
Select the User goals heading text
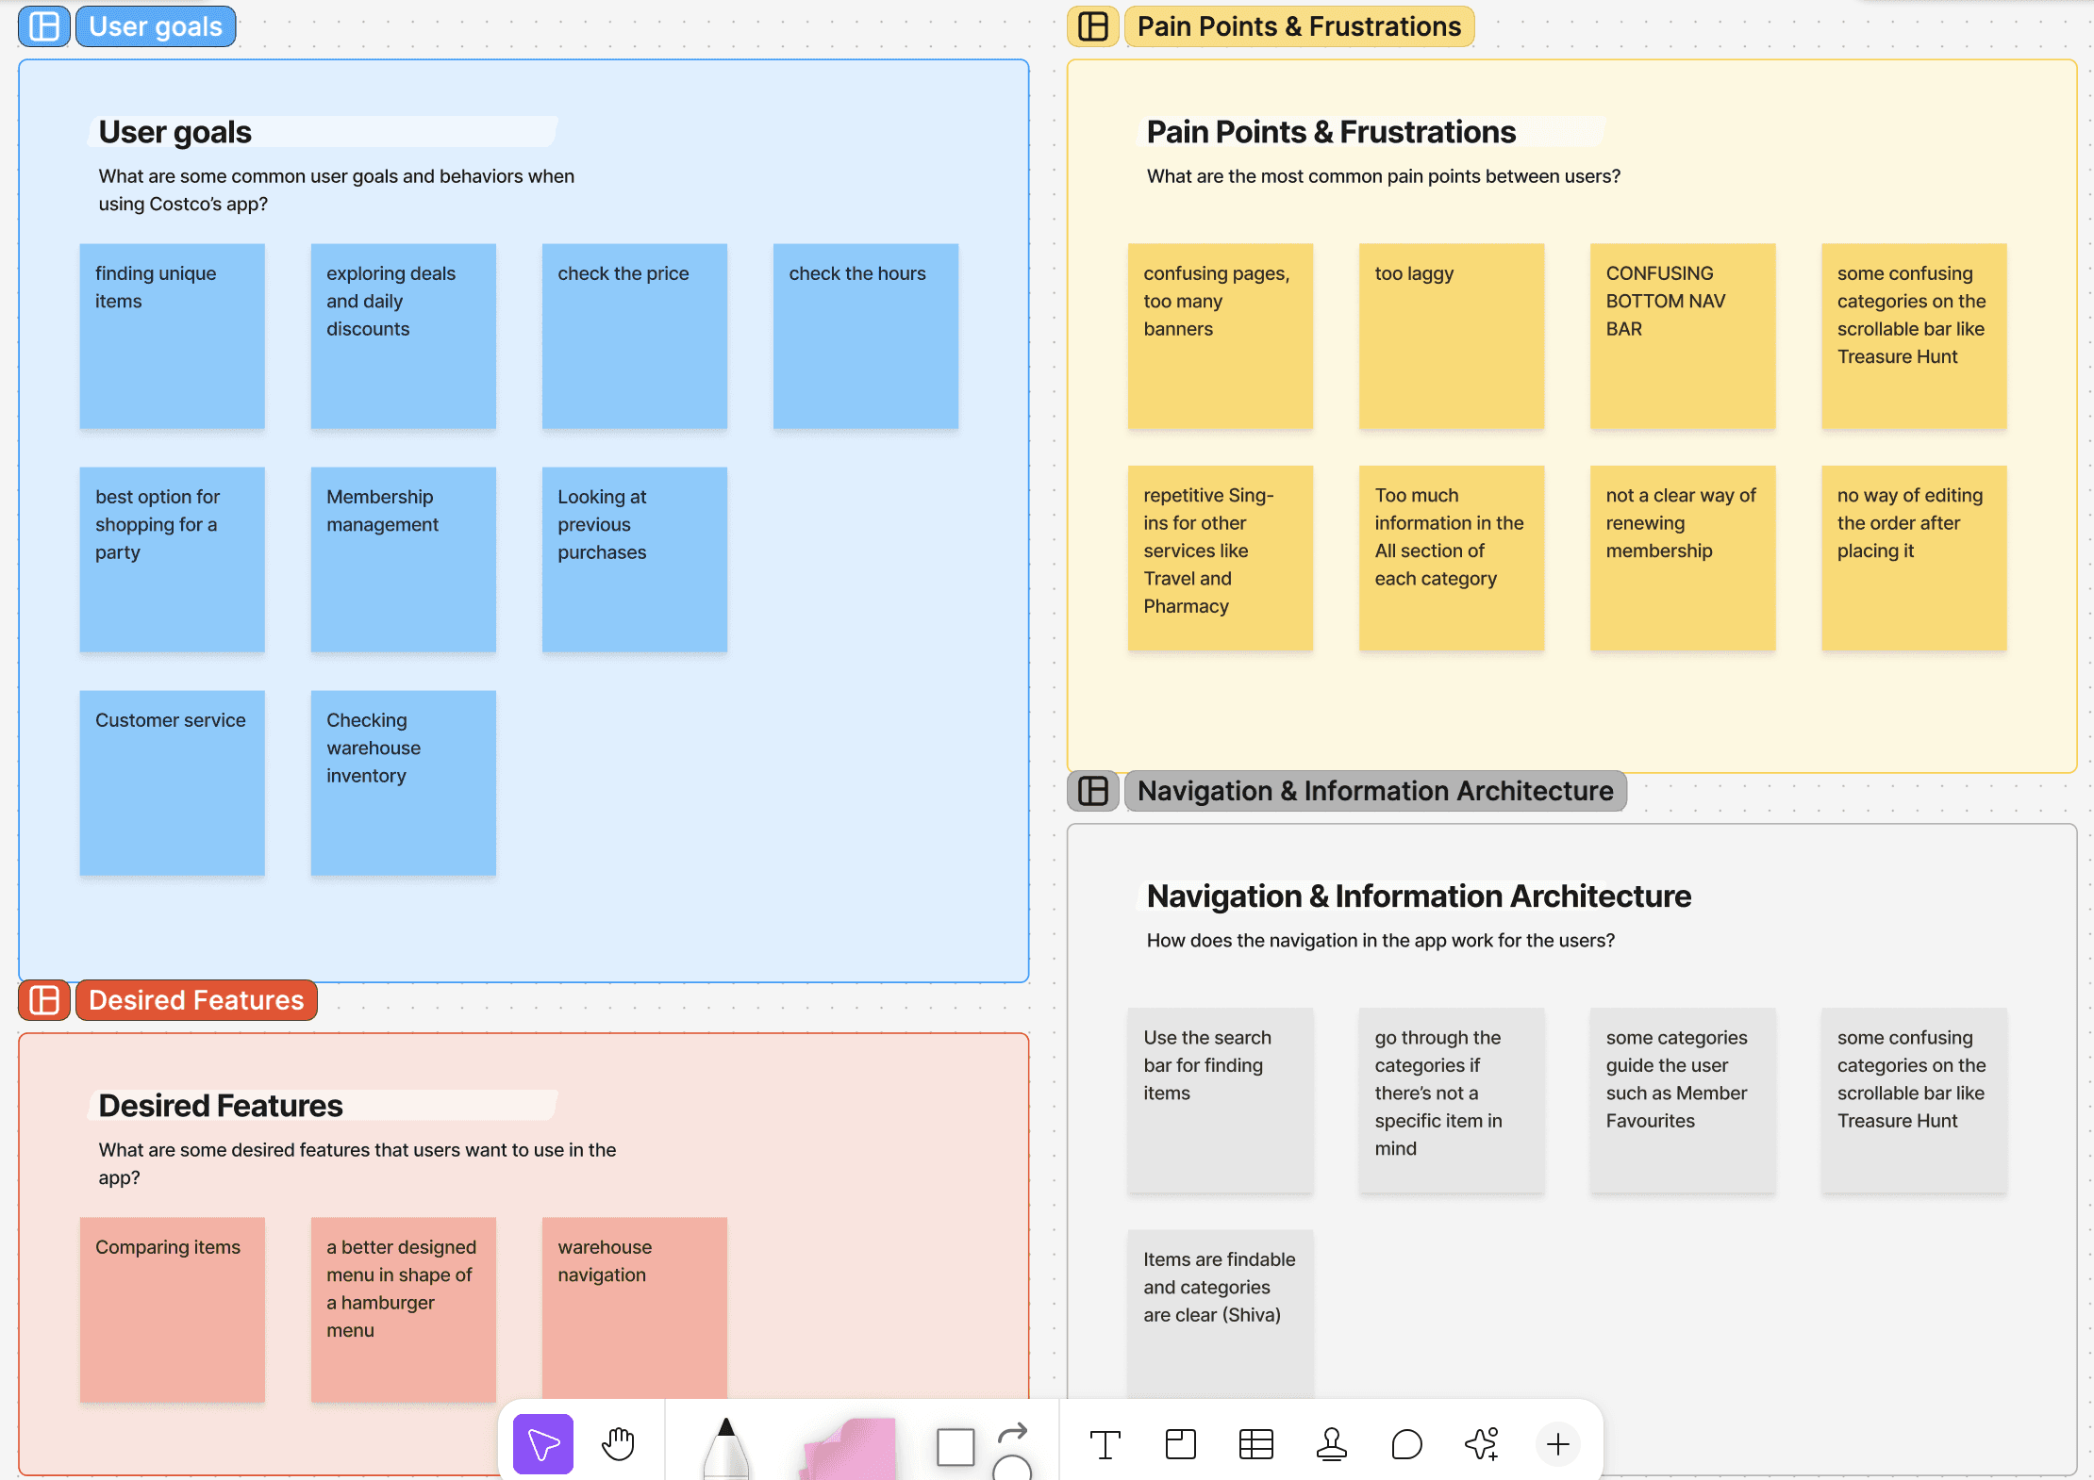[x=175, y=132]
